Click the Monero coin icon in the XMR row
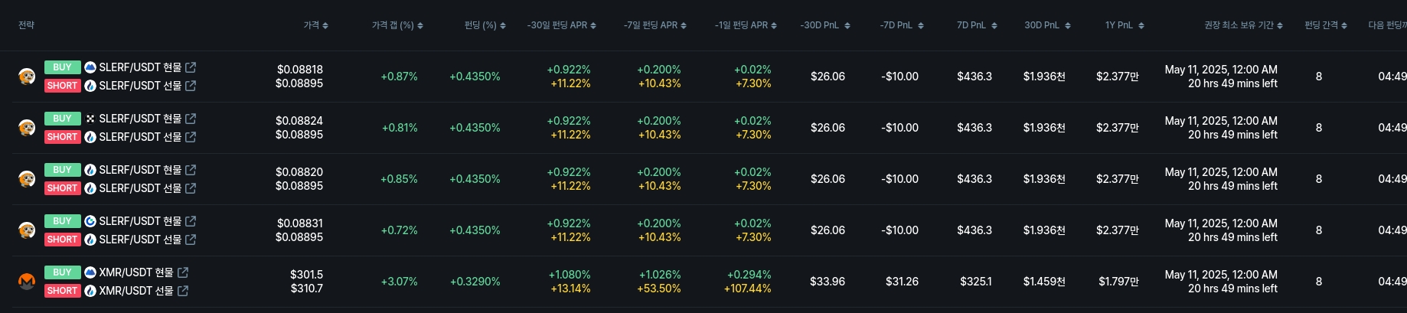 pos(27,282)
